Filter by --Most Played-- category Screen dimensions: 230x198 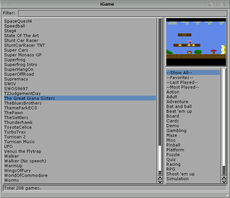[x=183, y=87]
